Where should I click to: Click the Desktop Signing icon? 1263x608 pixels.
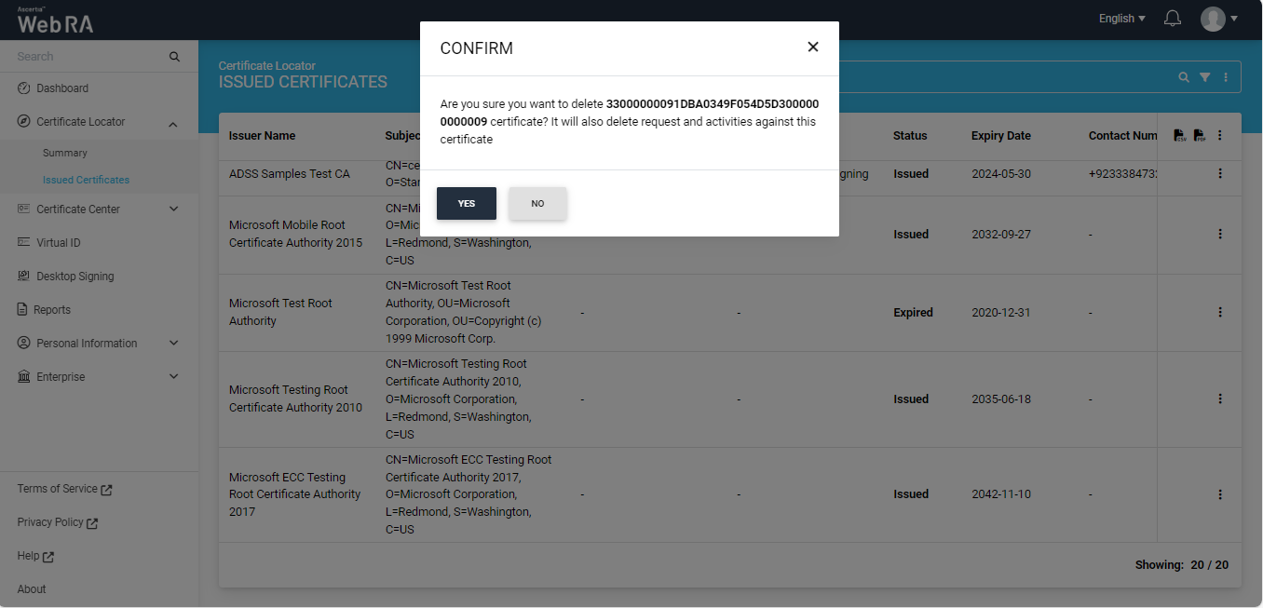[24, 277]
